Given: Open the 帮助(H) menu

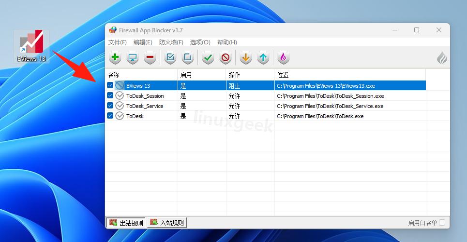Looking at the screenshot, I should (x=227, y=42).
